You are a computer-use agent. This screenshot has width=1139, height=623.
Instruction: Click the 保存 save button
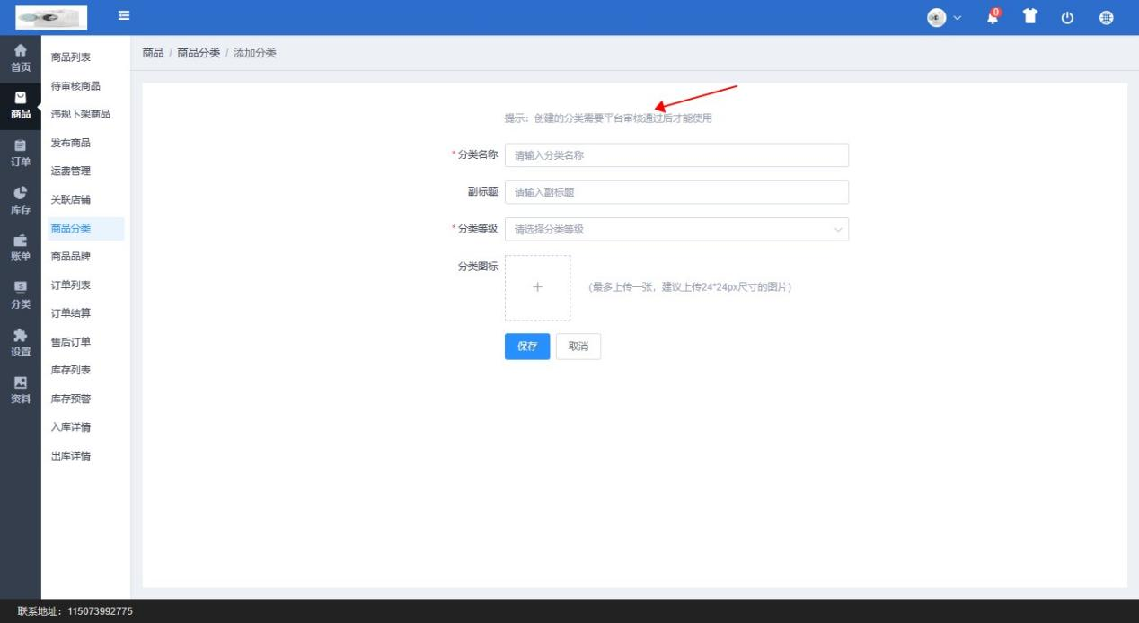527,347
